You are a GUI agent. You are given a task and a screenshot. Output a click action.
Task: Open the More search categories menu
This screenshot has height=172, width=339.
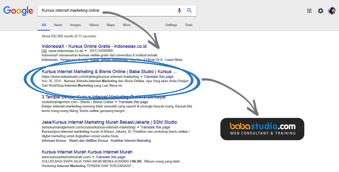(127, 25)
